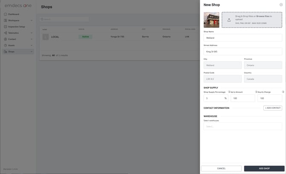Open Dashboard from the sidebar
The width and height of the screenshot is (286, 174).
pos(14,14)
